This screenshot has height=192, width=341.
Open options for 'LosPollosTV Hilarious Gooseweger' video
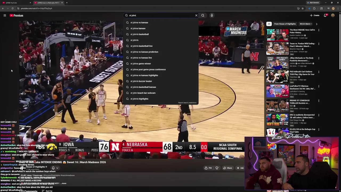319,86
